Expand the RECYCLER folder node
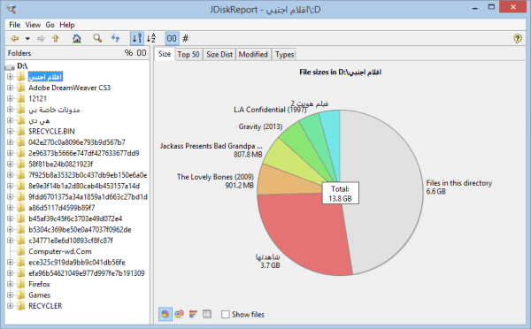The width and height of the screenshot is (531, 329). tap(10, 306)
